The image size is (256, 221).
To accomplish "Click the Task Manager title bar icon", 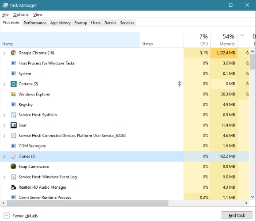I will [5, 5].
